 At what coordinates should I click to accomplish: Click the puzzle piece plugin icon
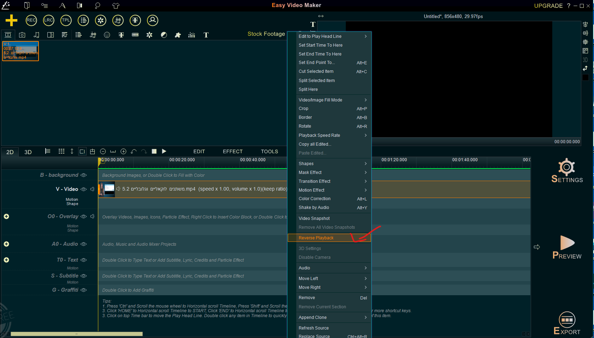pos(178,35)
